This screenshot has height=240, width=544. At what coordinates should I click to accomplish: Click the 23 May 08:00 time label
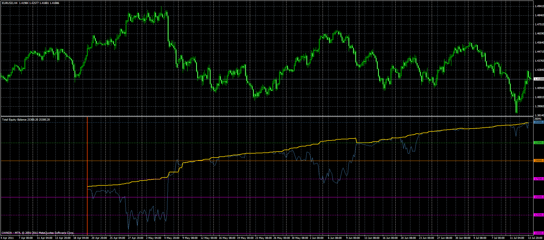[x=263, y=238]
